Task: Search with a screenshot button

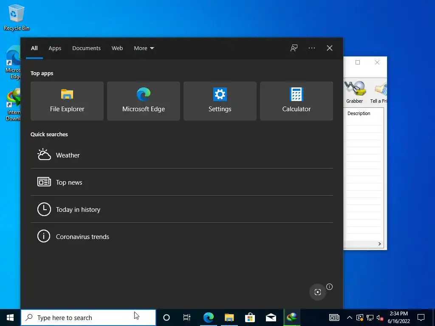Action: click(318, 292)
